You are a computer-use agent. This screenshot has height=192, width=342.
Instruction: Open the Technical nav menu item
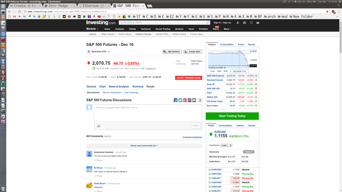pyautogui.click(x=145, y=29)
